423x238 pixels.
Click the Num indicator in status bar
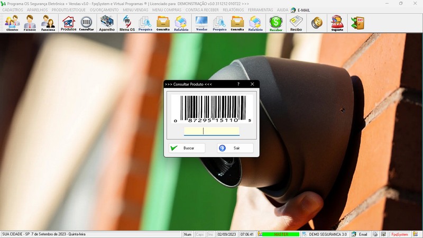point(188,234)
